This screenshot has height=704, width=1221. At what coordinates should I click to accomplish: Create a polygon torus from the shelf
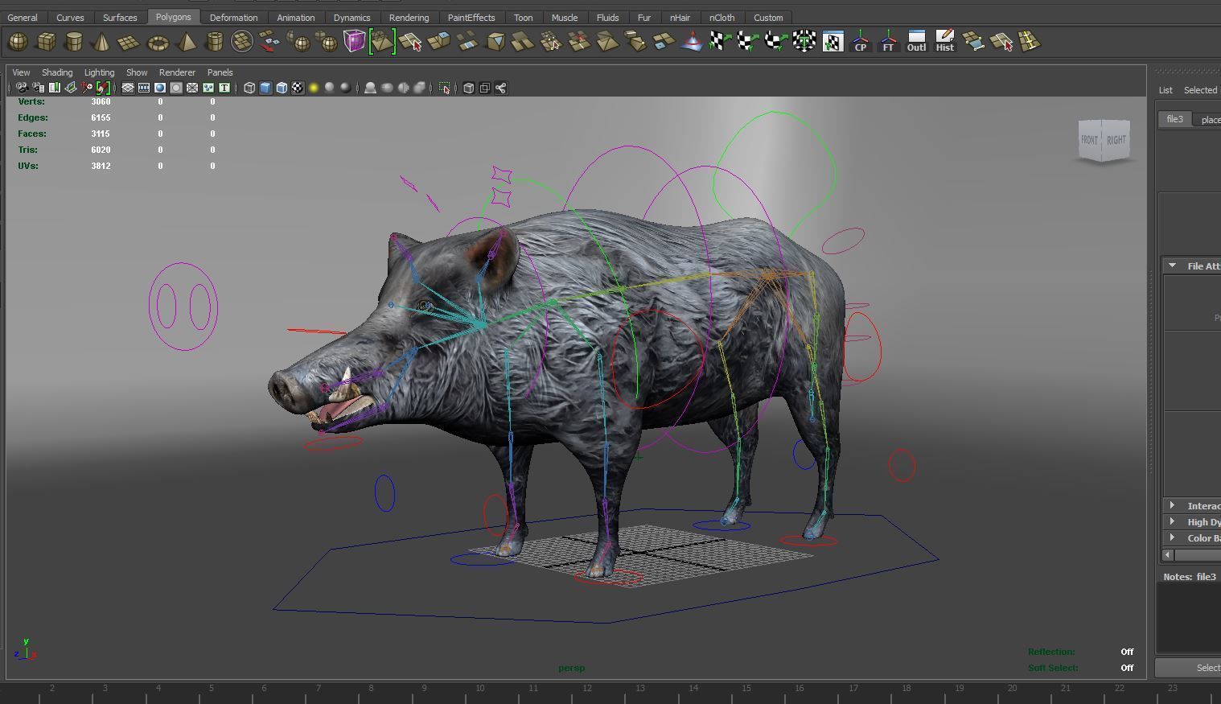coord(158,41)
